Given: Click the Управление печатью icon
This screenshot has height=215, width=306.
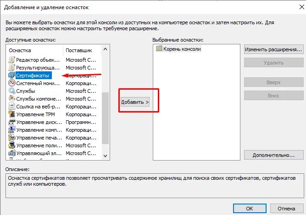Looking at the screenshot, I should [x=12, y=138].
